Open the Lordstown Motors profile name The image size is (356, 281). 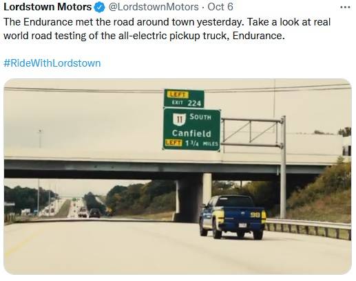click(x=48, y=7)
